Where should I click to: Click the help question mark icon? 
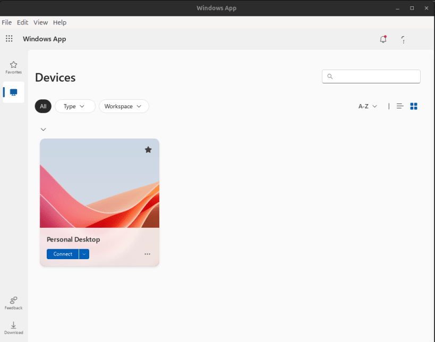click(403, 40)
